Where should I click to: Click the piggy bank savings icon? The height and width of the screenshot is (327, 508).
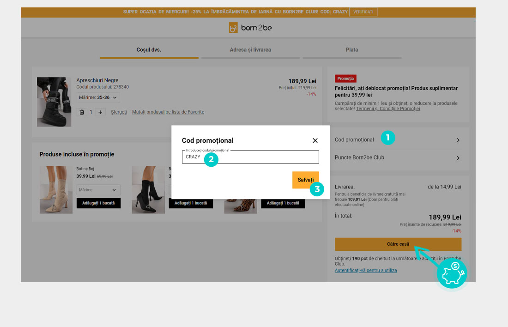[452, 273]
